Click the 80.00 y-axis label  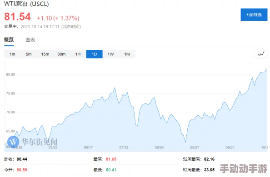coord(10,74)
